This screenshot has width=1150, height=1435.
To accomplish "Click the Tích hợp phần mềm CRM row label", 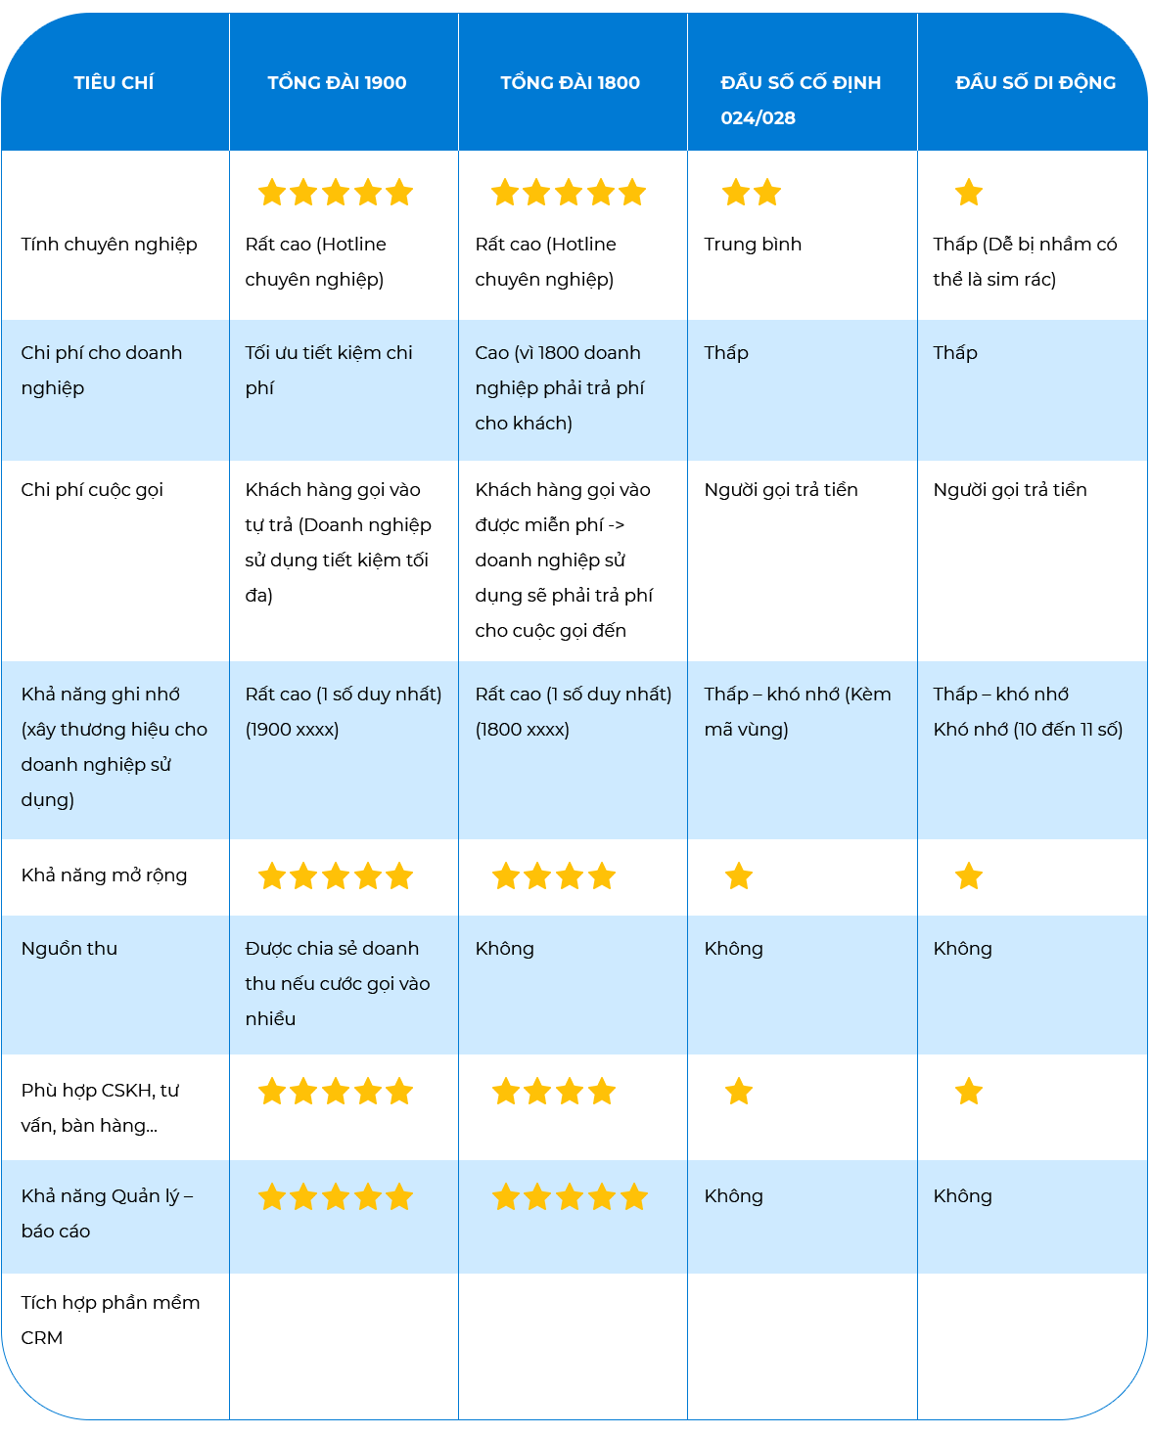I will tap(110, 1320).
